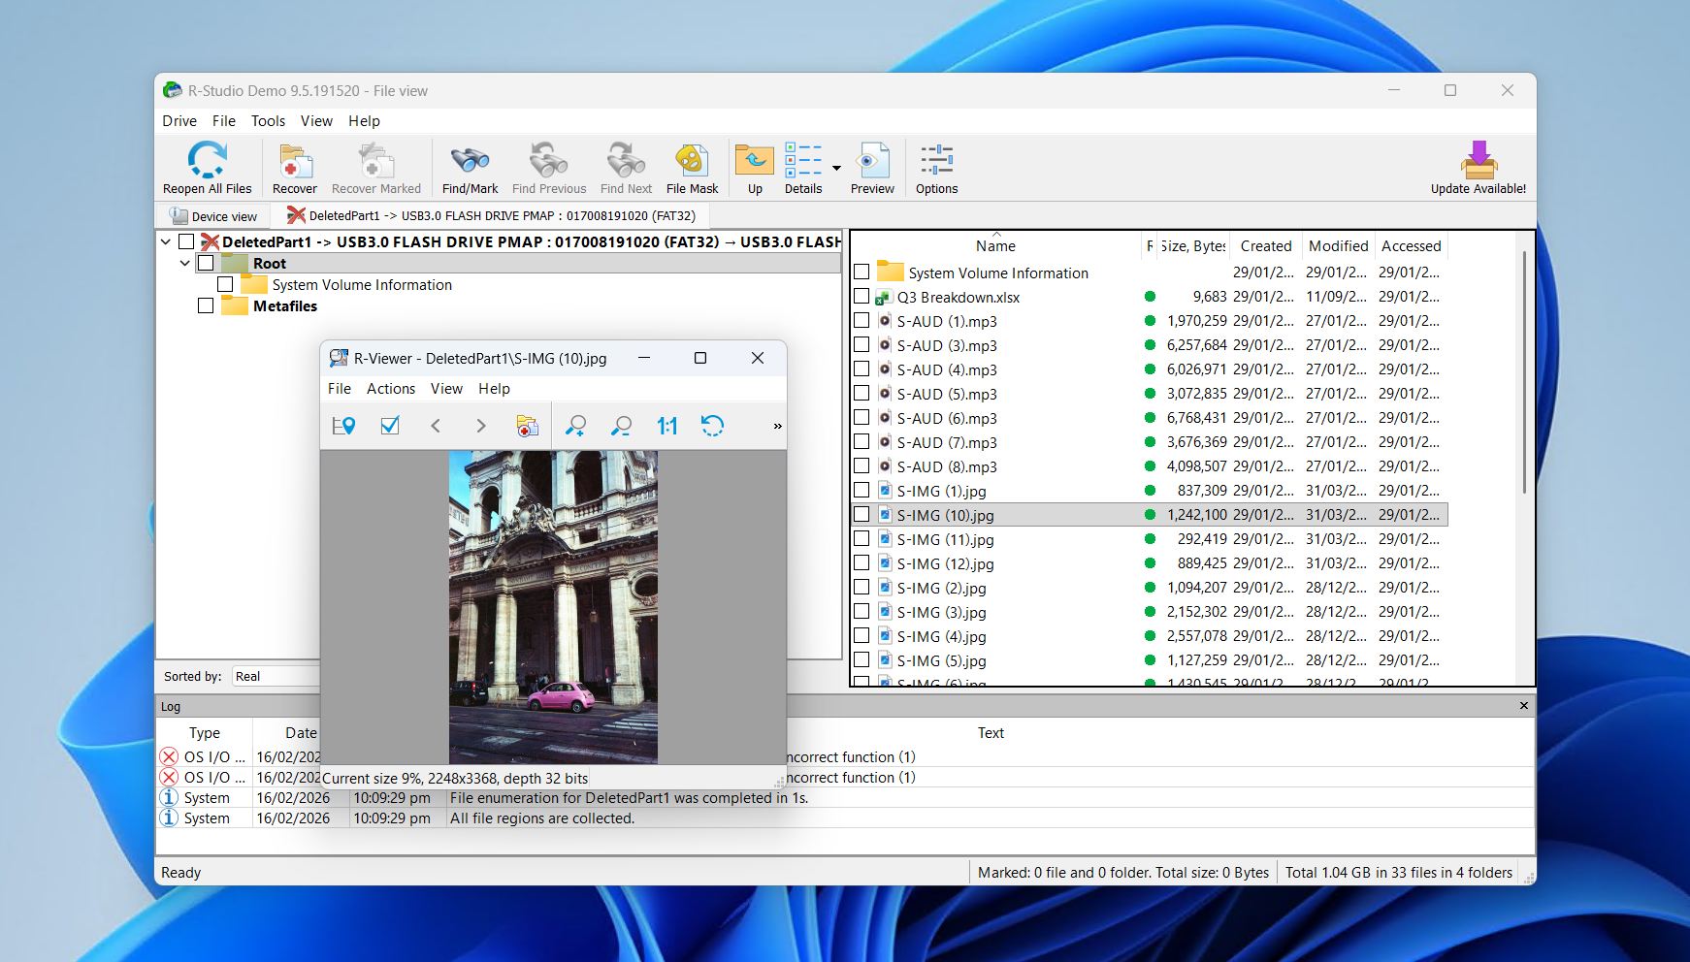This screenshot has width=1690, height=962.
Task: Set image to 1:1 actual size
Action: [x=666, y=426]
